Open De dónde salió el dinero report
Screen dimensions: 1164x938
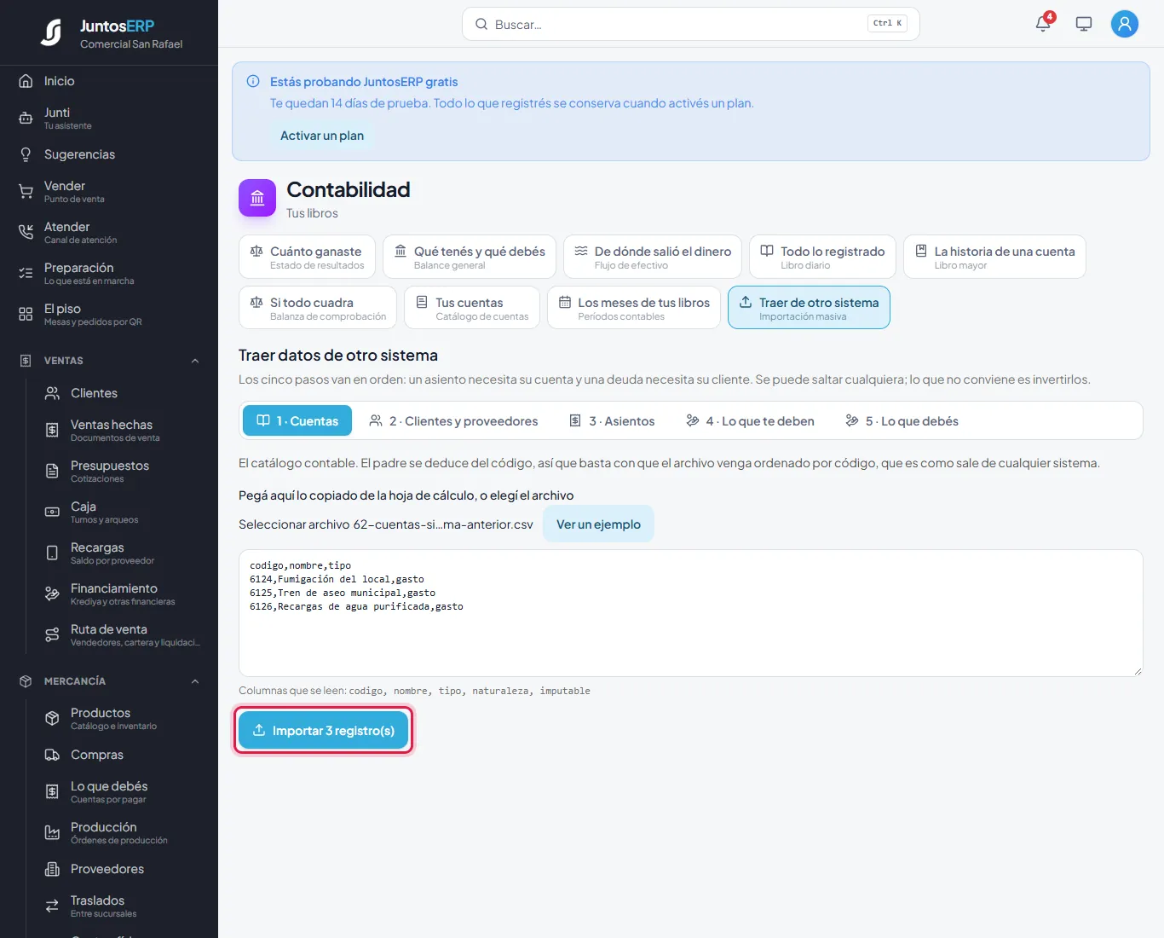(x=653, y=257)
